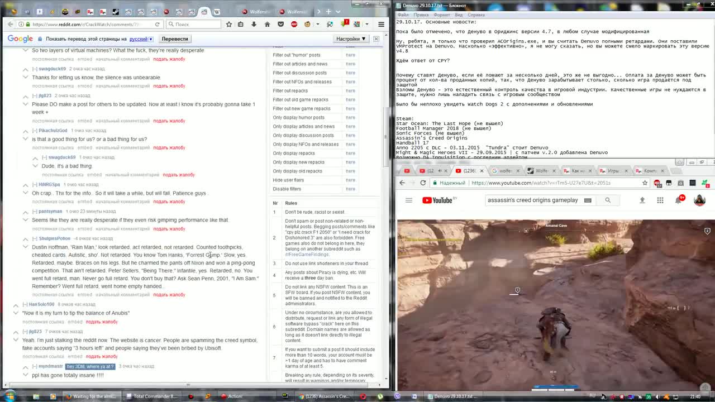Downvote PikachulzGod's 'good thing for us' comment
Viewport: 715px width, 402px height.
(x=26, y=138)
